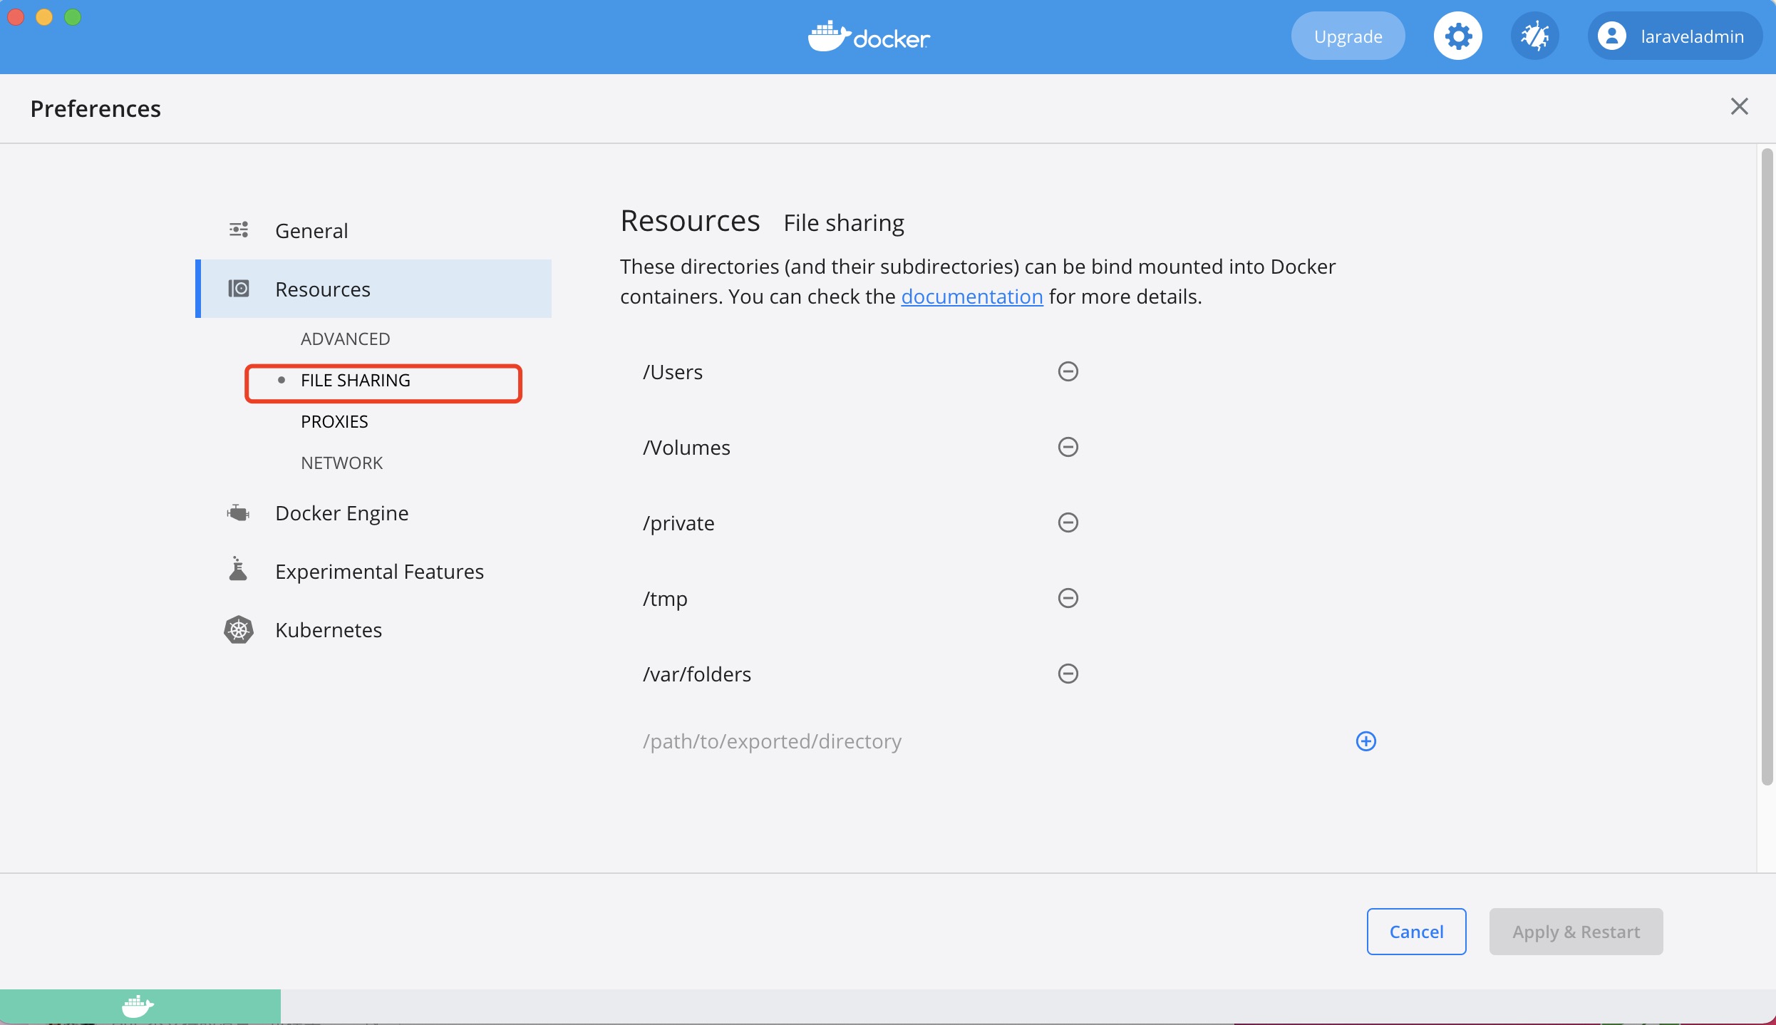Click the remove /Users directory button
The image size is (1776, 1025).
1068,371
